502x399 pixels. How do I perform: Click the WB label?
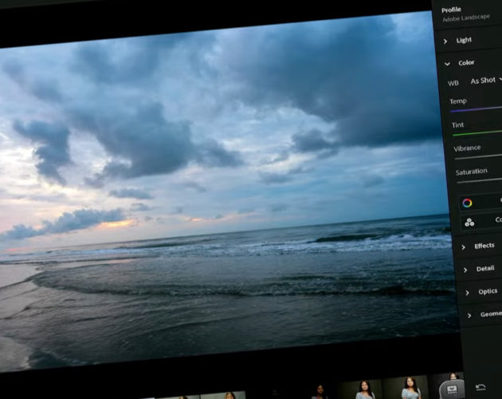click(x=453, y=84)
